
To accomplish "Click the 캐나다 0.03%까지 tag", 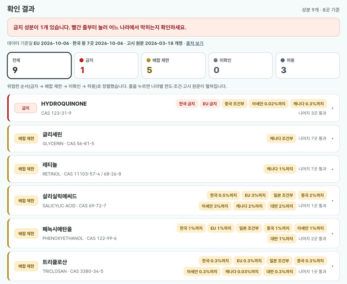I will coord(242,272).
